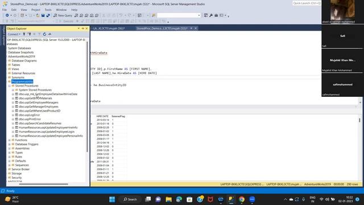Click the Activity Monitor icon in Object Explorer toolbar
Screen dimensions: 364x205
tap(49, 34)
